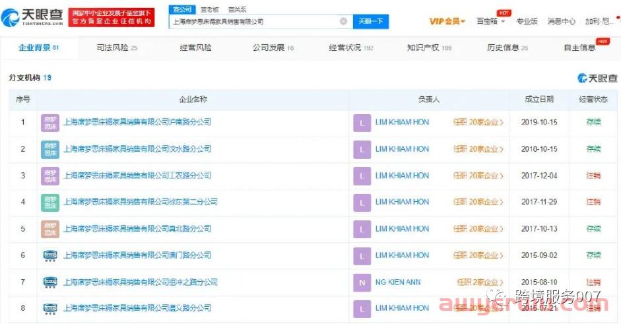Click the 负责人 column header

pyautogui.click(x=429, y=100)
